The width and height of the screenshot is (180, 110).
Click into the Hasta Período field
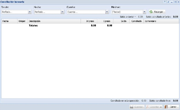47,12
